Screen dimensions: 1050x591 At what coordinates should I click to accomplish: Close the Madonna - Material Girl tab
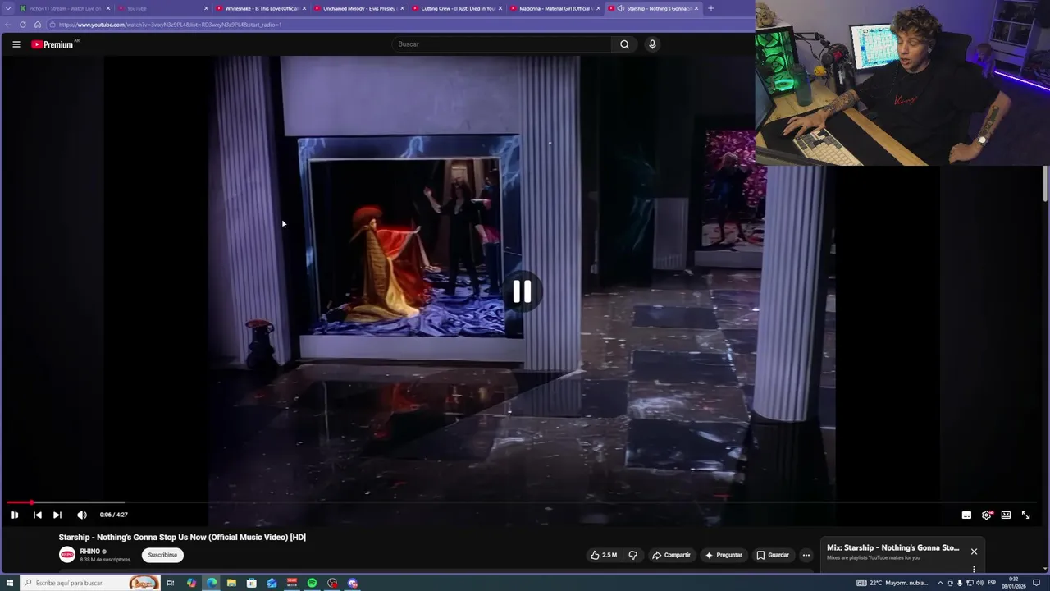pos(598,8)
